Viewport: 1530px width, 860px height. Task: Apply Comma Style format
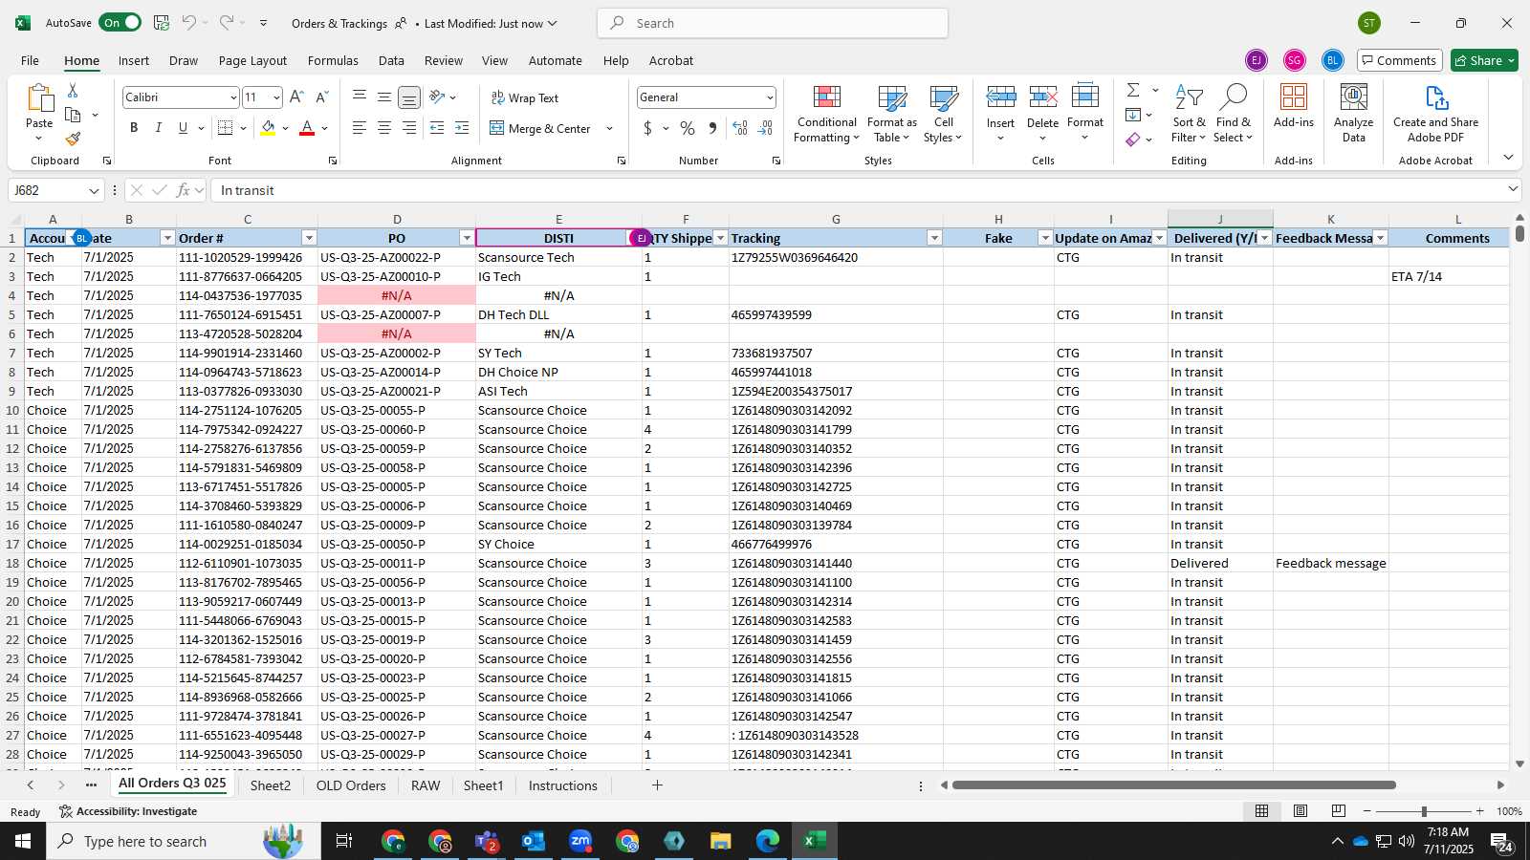(712, 128)
